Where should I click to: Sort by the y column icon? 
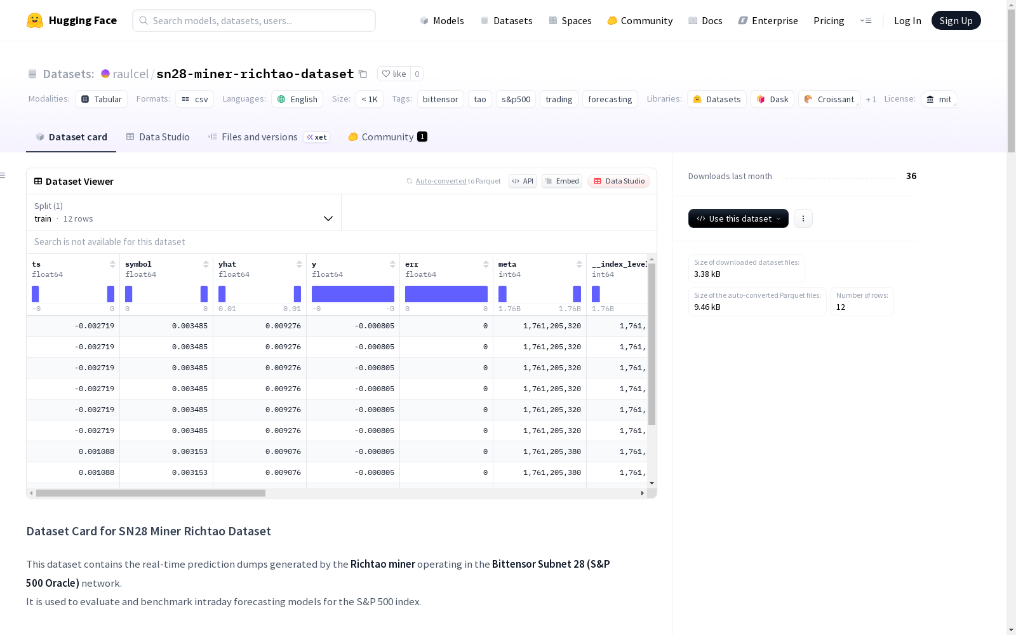(x=392, y=264)
